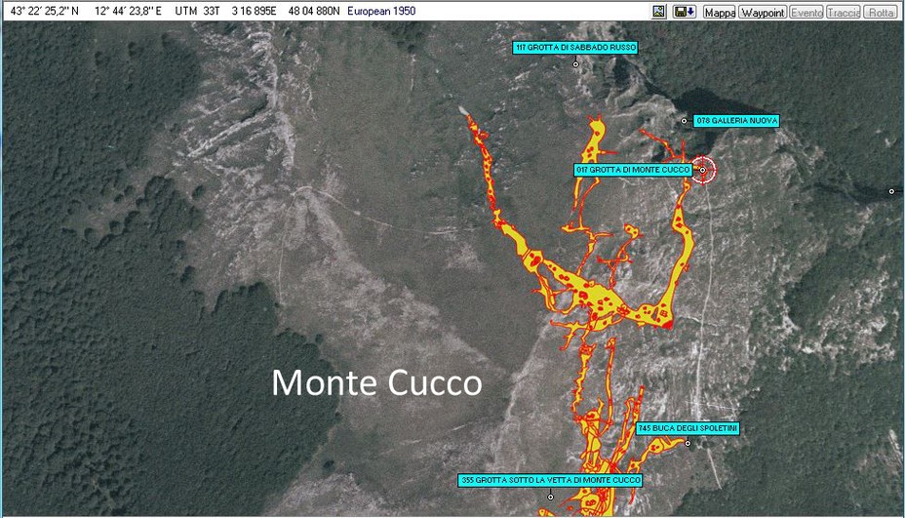Click the map image icon in toolbar
The image size is (905, 518).
pos(658,12)
